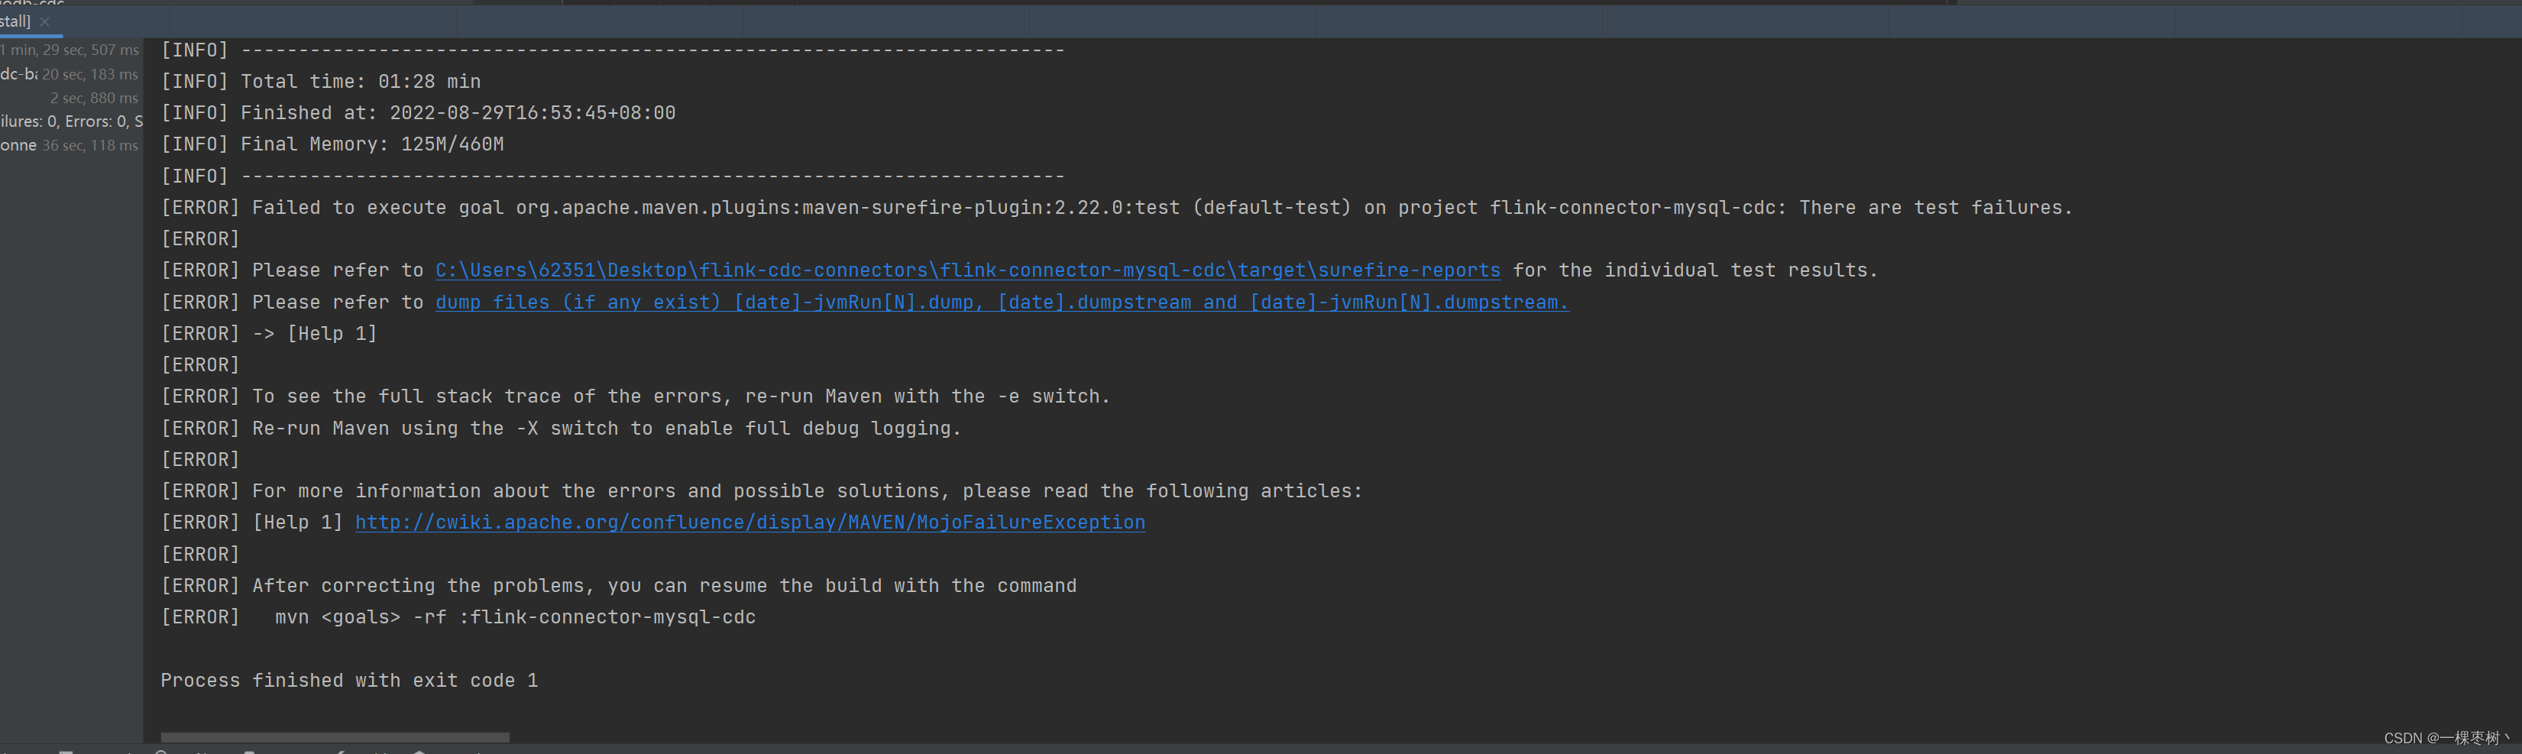Select the 20 sec, 183 ms build entry

point(70,74)
